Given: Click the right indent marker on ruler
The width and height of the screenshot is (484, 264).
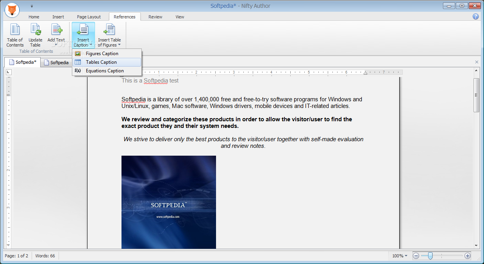Looking at the screenshot, I should [x=365, y=72].
